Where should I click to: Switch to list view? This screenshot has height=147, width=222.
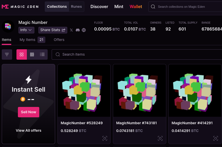tap(42, 54)
